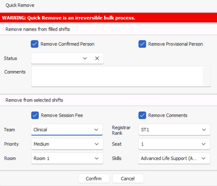The width and height of the screenshot is (217, 186).
Task: Select the Remove names from filled shifts header
Action: tap(38, 29)
